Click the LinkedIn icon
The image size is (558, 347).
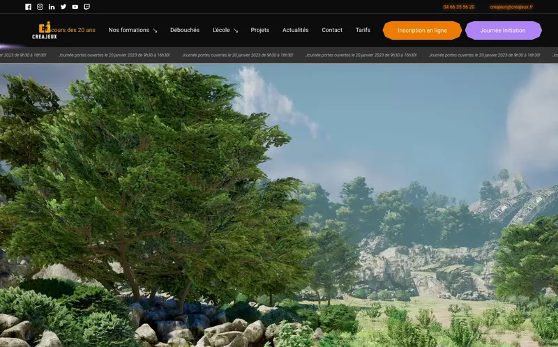[x=52, y=7]
